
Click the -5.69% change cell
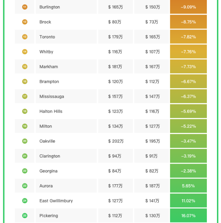point(188,111)
